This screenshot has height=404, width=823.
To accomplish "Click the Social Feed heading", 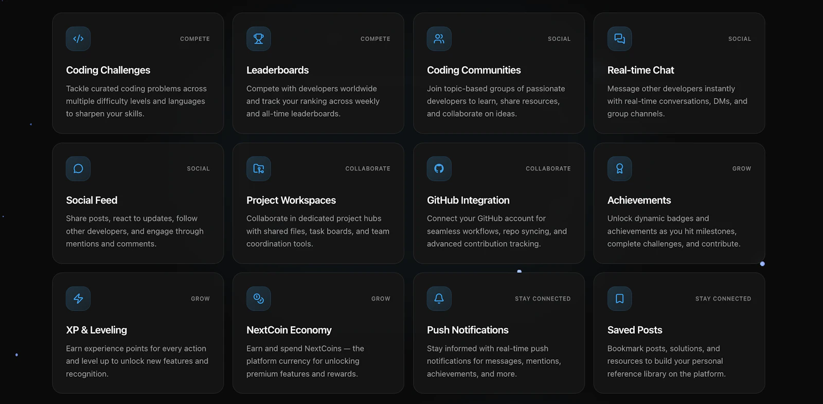I will pyautogui.click(x=92, y=200).
